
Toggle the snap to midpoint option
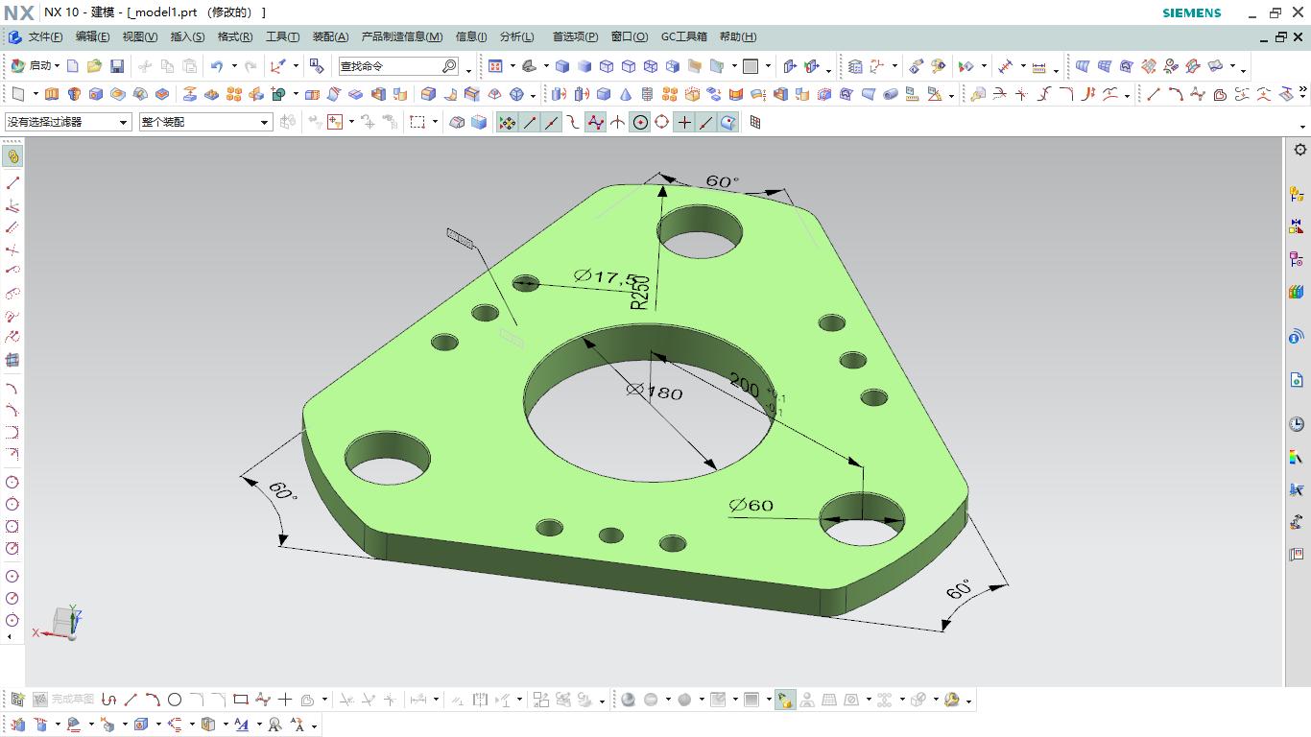coord(552,123)
